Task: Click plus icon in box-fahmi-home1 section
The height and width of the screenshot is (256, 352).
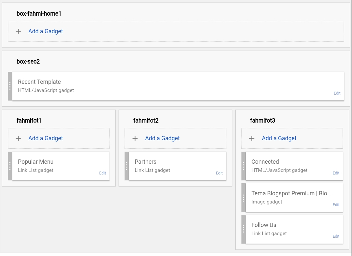Action: (x=18, y=31)
